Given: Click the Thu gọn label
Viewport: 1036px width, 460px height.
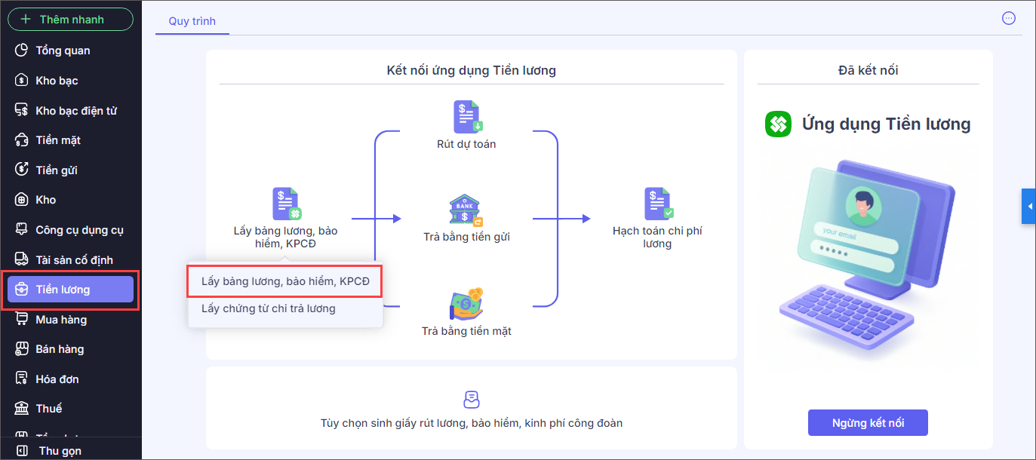Looking at the screenshot, I should (60, 451).
